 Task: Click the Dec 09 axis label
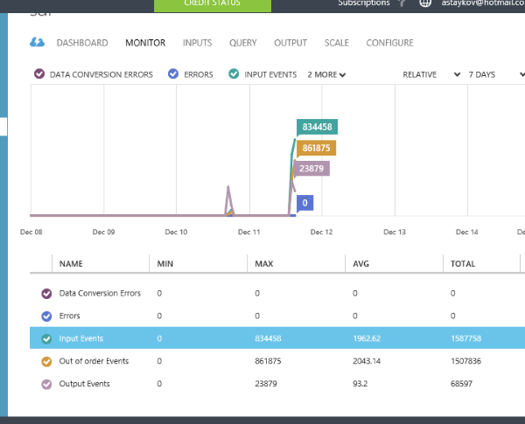(x=103, y=232)
